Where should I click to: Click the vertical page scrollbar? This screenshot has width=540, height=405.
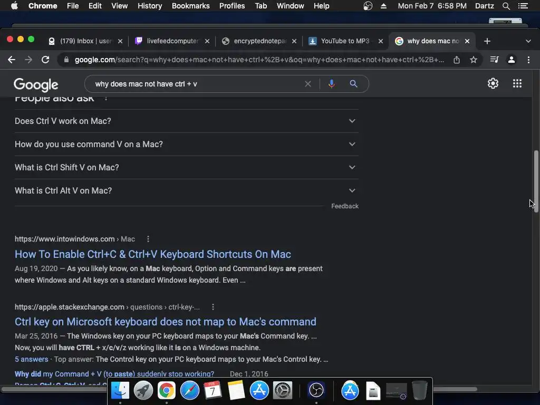pyautogui.click(x=536, y=181)
